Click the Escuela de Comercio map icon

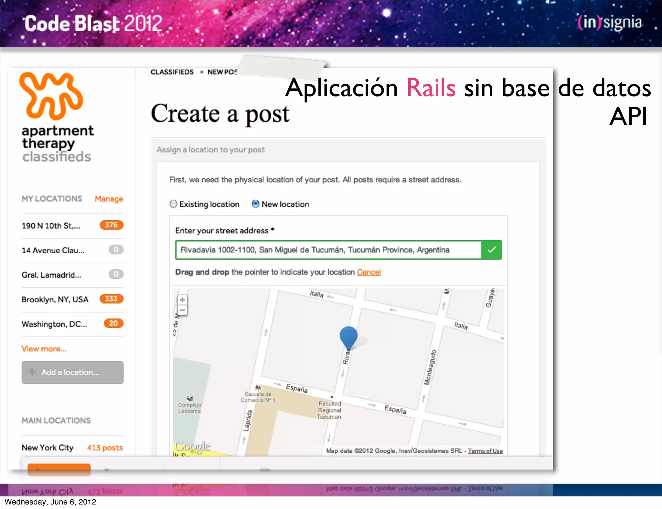point(258,387)
